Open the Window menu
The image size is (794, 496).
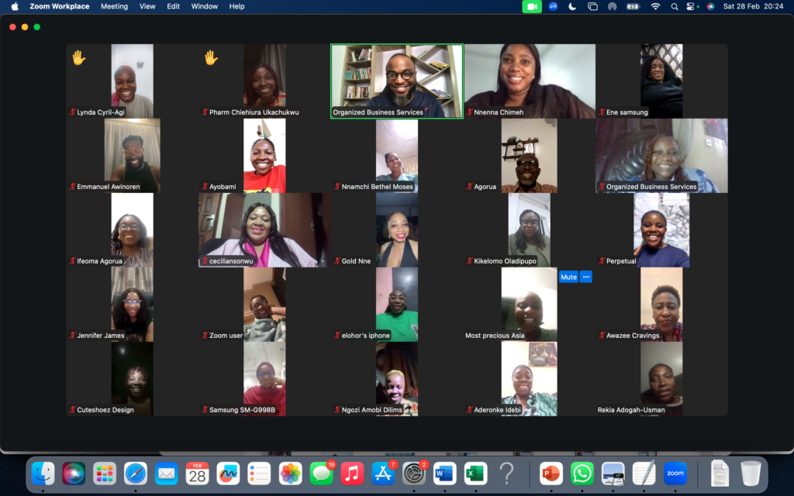tap(204, 6)
